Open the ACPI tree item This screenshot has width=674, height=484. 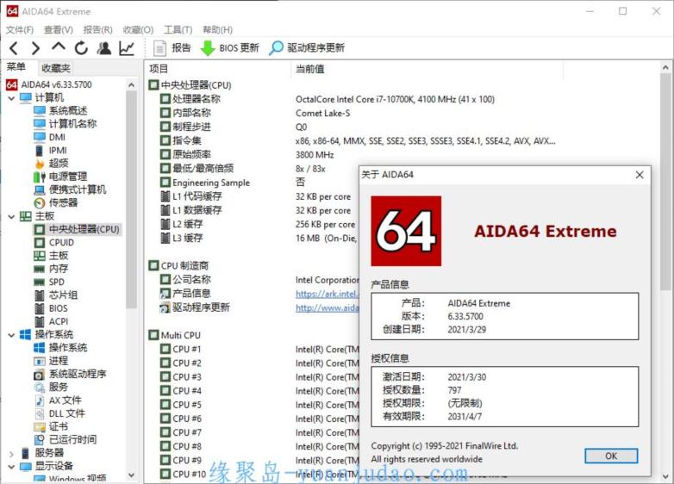point(51,322)
